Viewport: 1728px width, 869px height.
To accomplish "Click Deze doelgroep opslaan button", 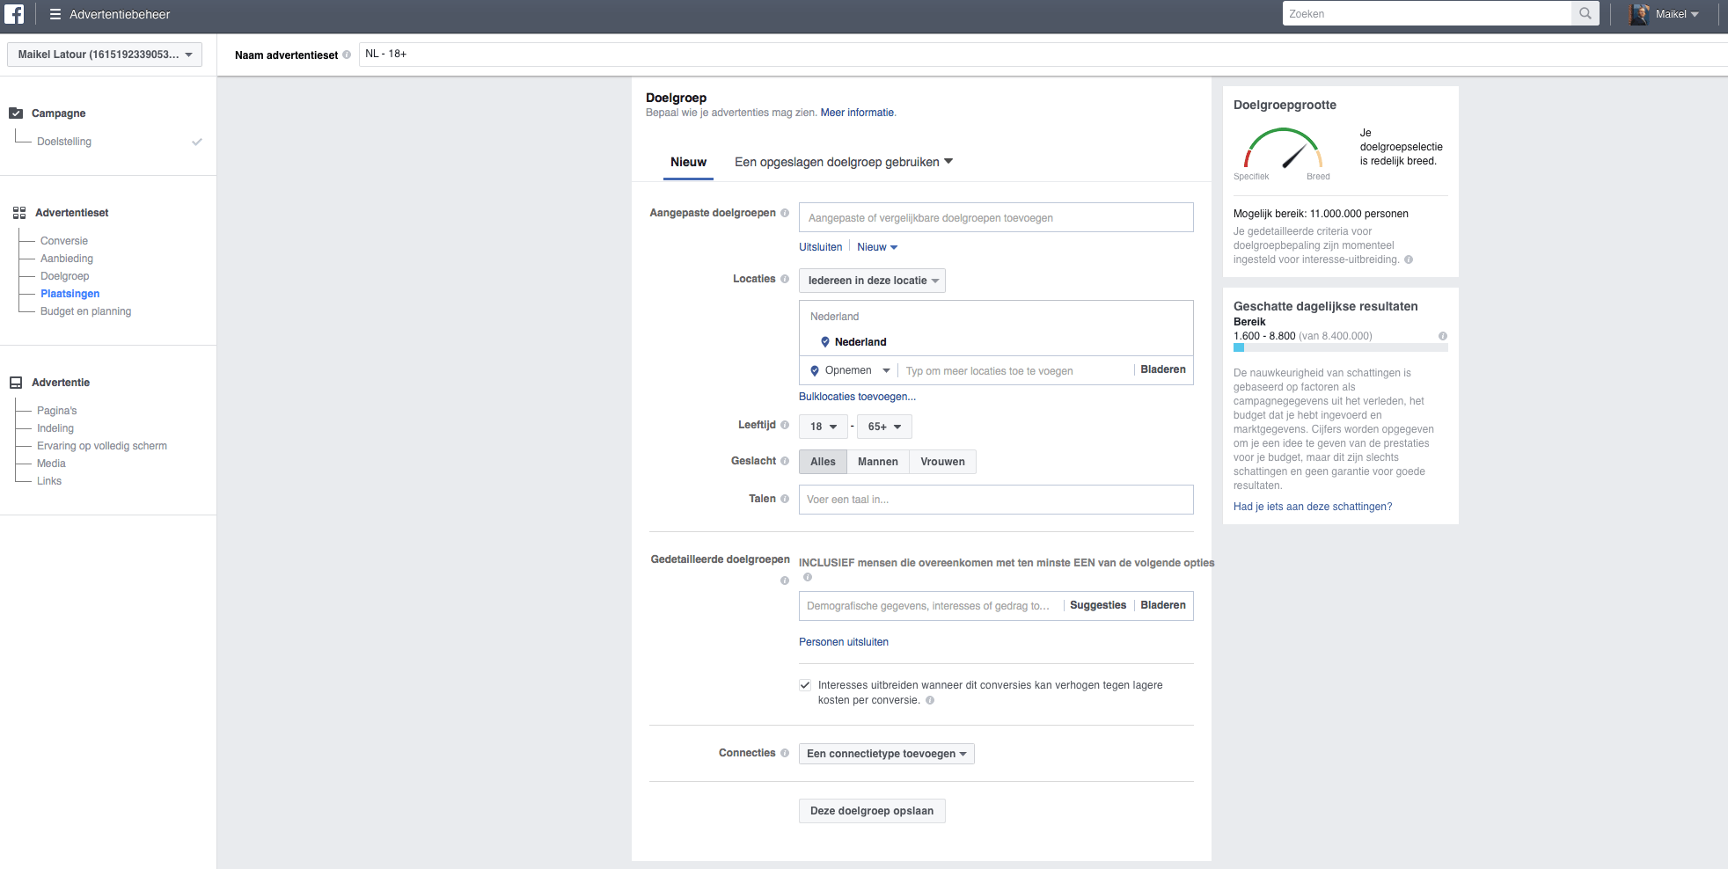I will coord(872,811).
